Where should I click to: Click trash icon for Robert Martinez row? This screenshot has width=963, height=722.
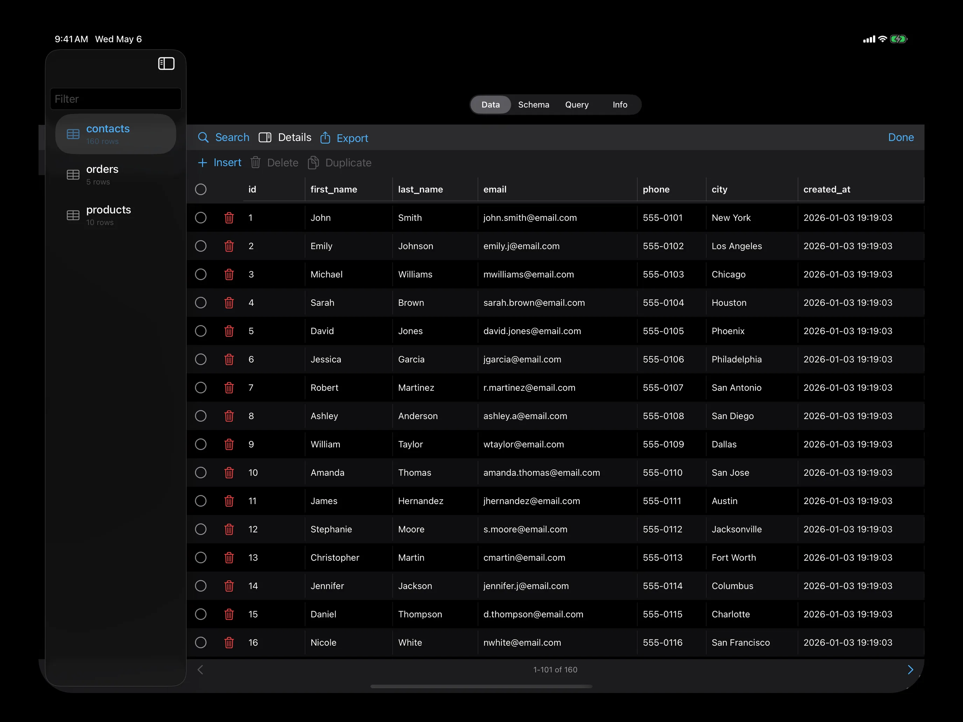(229, 387)
